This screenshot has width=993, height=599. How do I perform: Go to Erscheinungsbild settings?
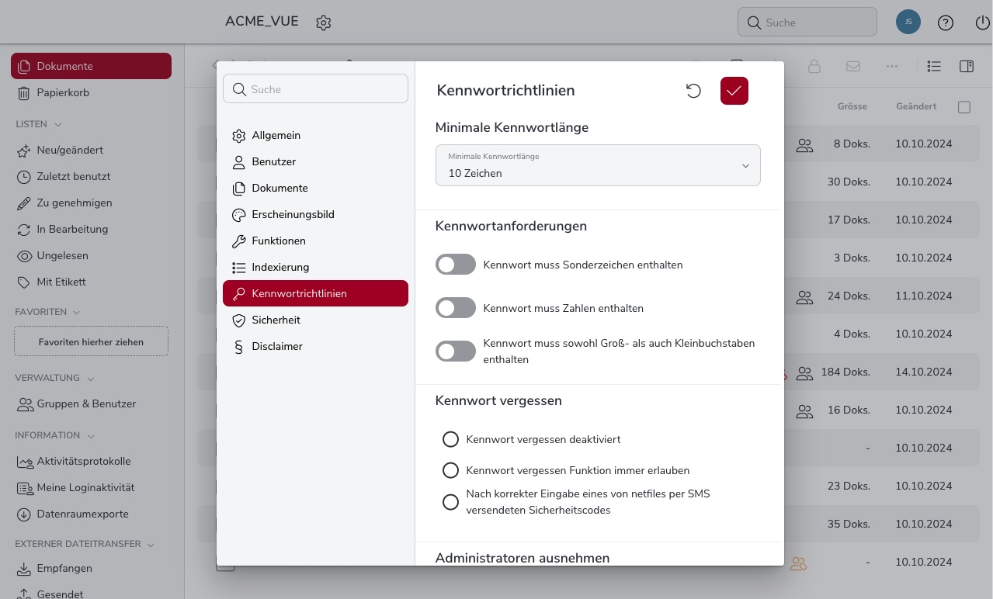tap(293, 214)
